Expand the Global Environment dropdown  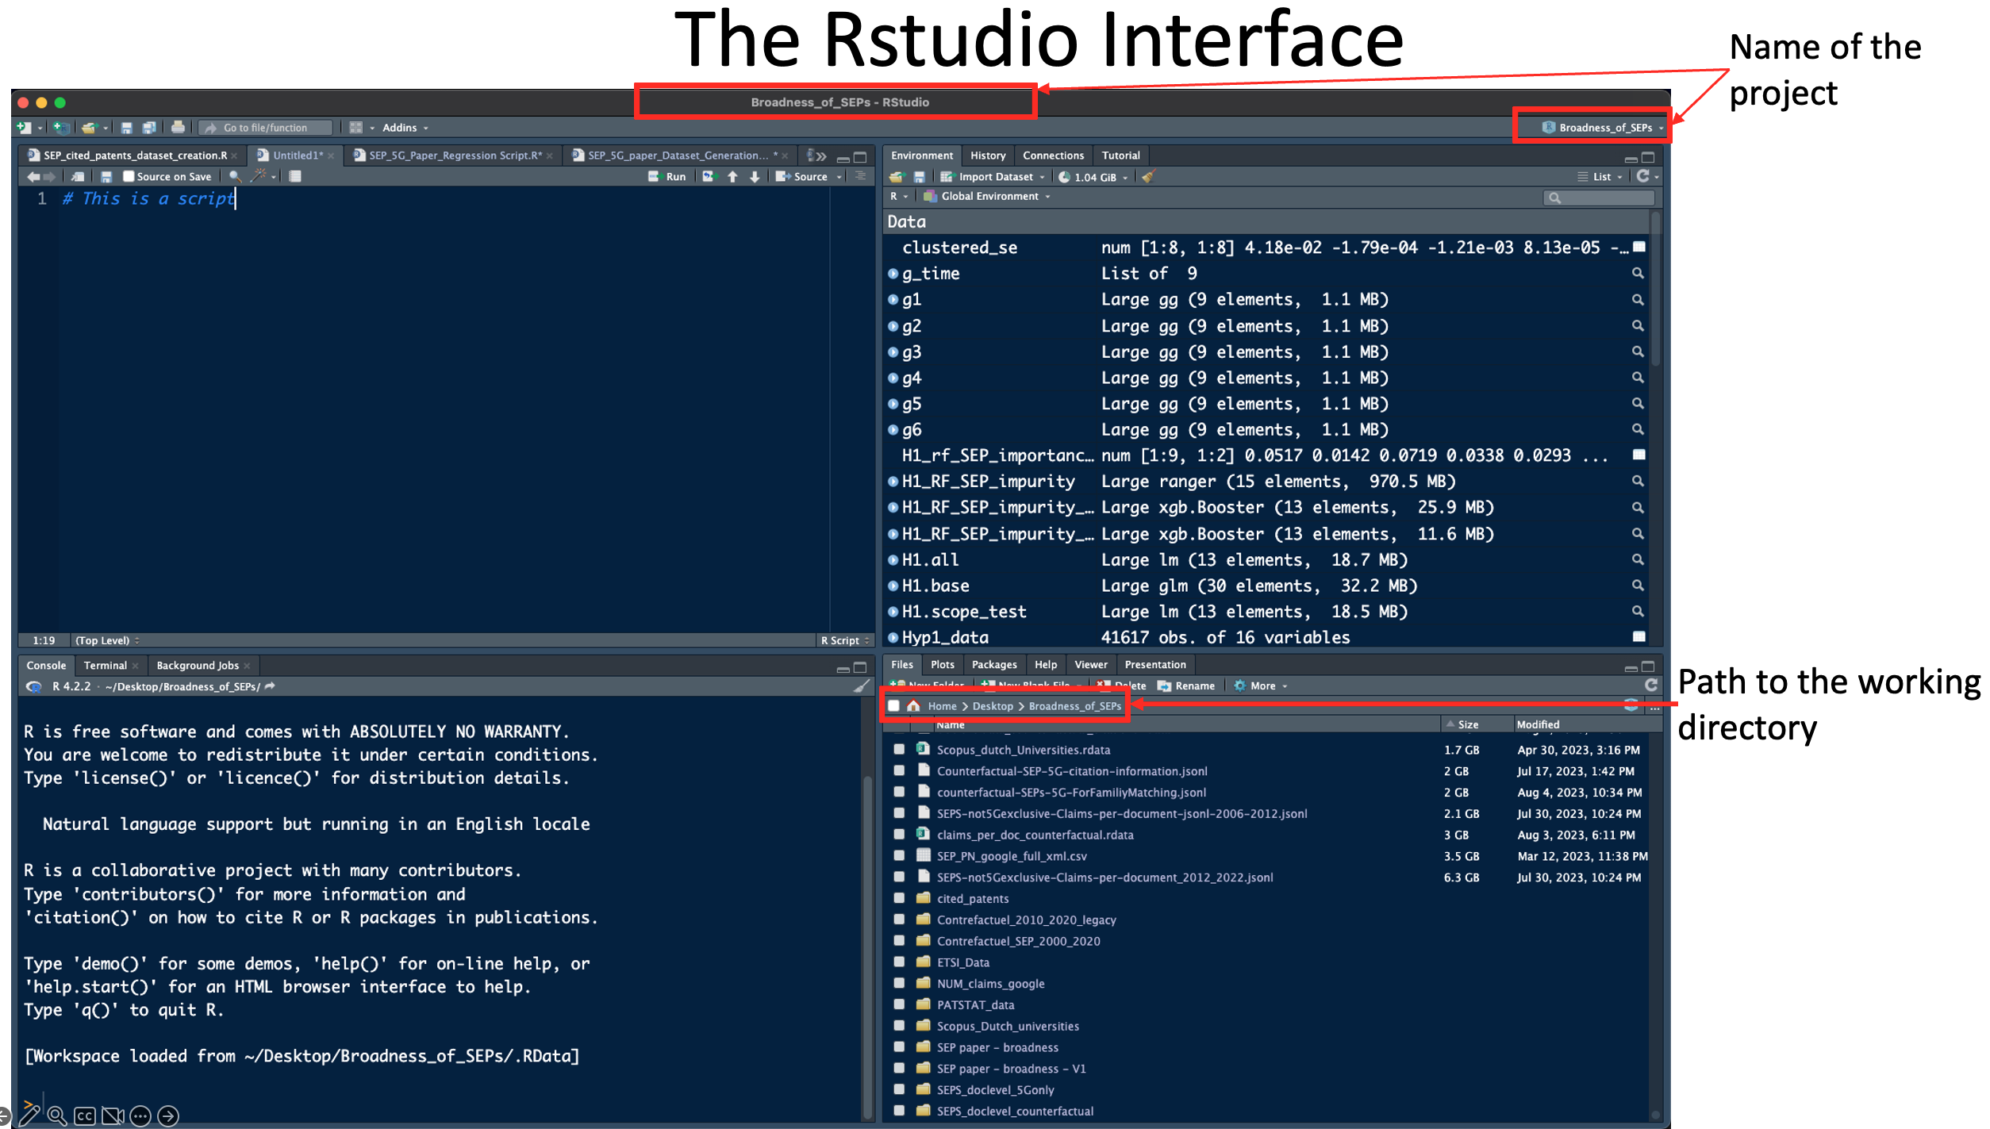point(989,196)
